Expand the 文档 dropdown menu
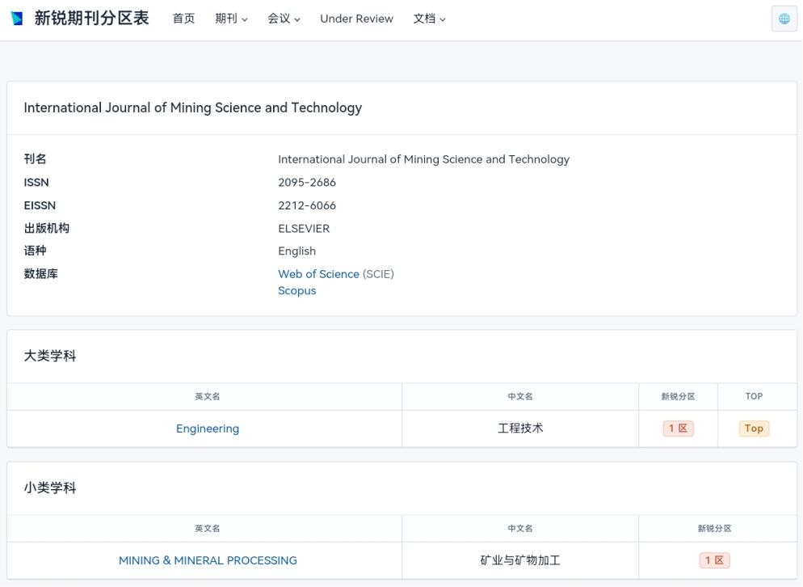803x587 pixels. click(429, 19)
